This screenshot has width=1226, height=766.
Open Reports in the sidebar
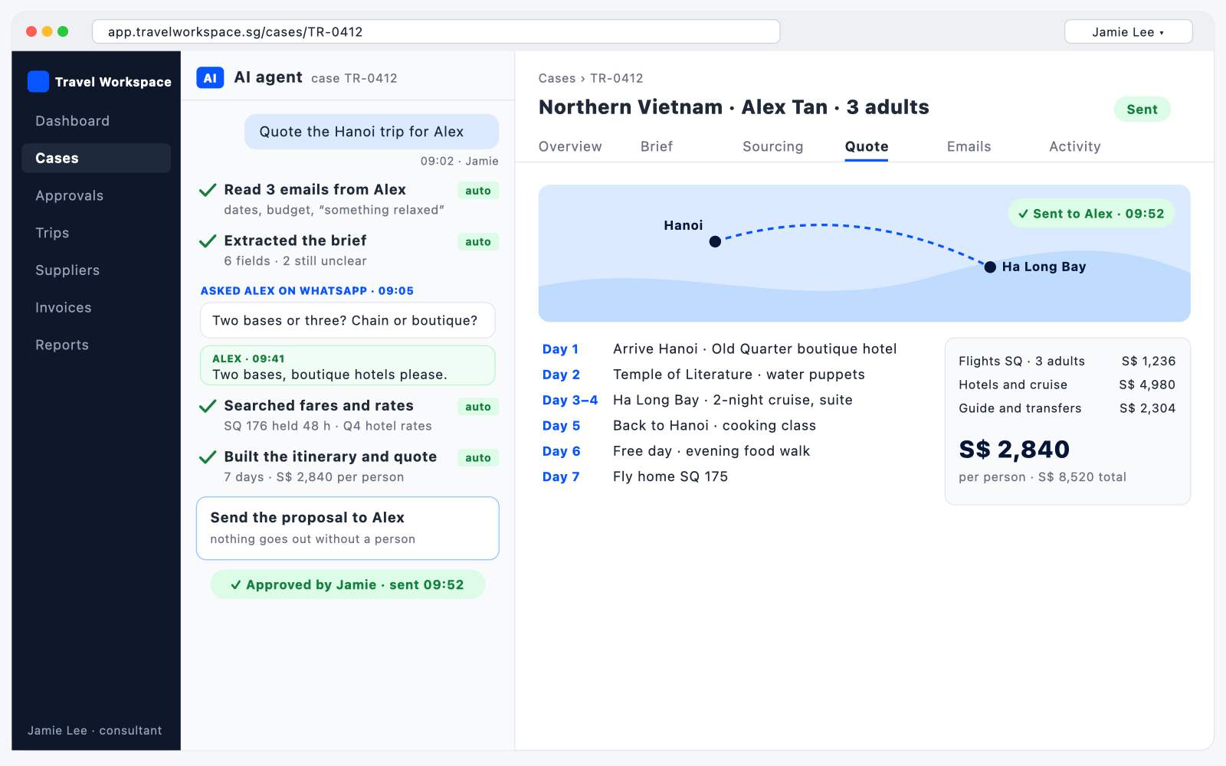(x=96, y=345)
